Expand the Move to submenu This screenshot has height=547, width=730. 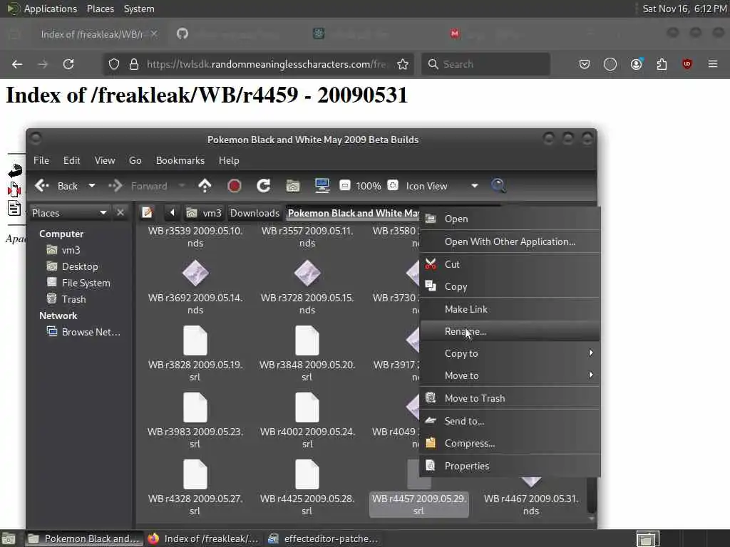[x=510, y=375]
